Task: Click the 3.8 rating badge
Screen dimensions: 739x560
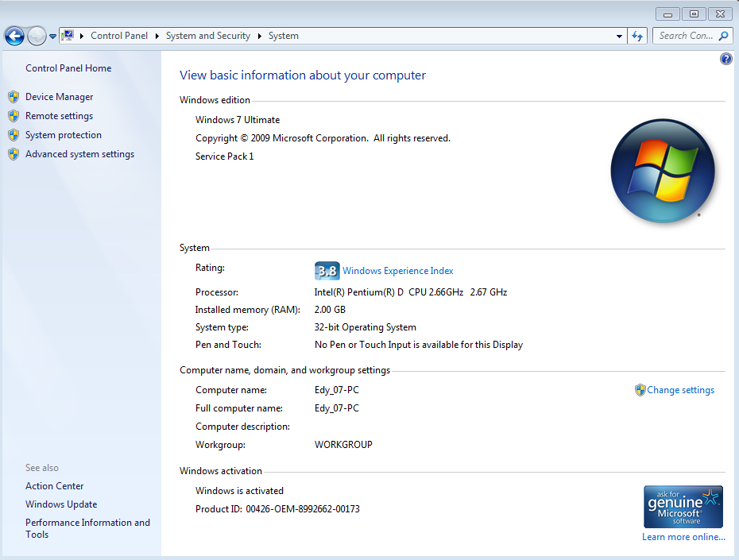Action: (x=327, y=271)
